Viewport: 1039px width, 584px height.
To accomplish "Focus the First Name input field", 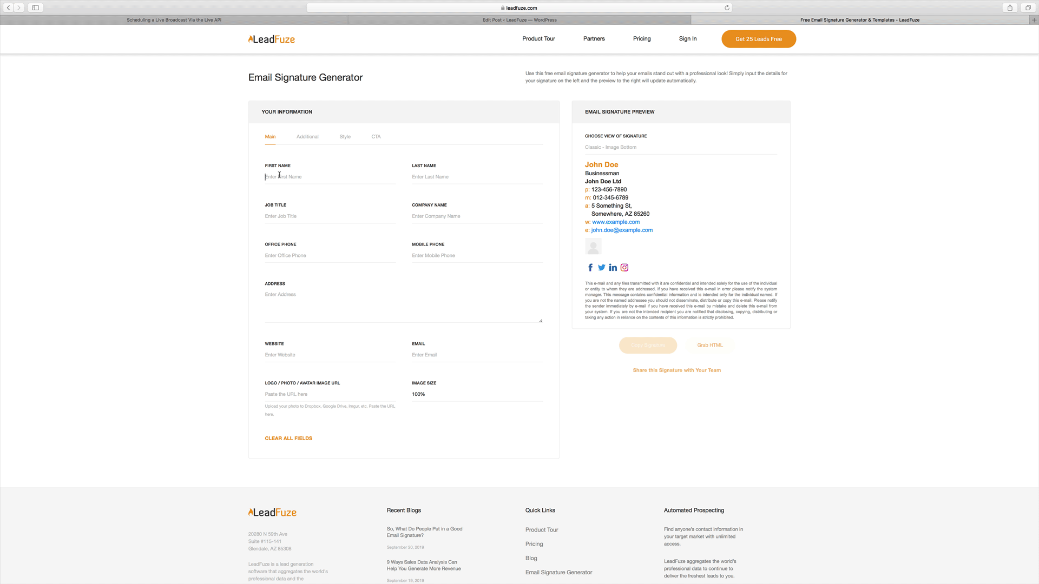I will click(x=330, y=177).
